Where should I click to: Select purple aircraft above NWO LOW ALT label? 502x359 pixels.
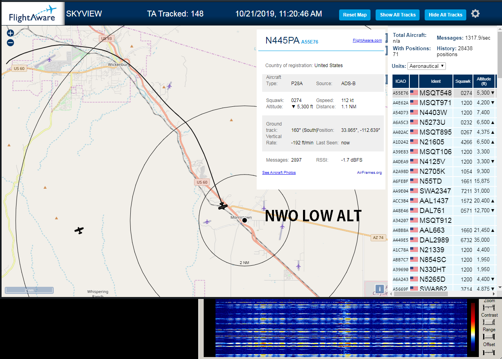264,208
